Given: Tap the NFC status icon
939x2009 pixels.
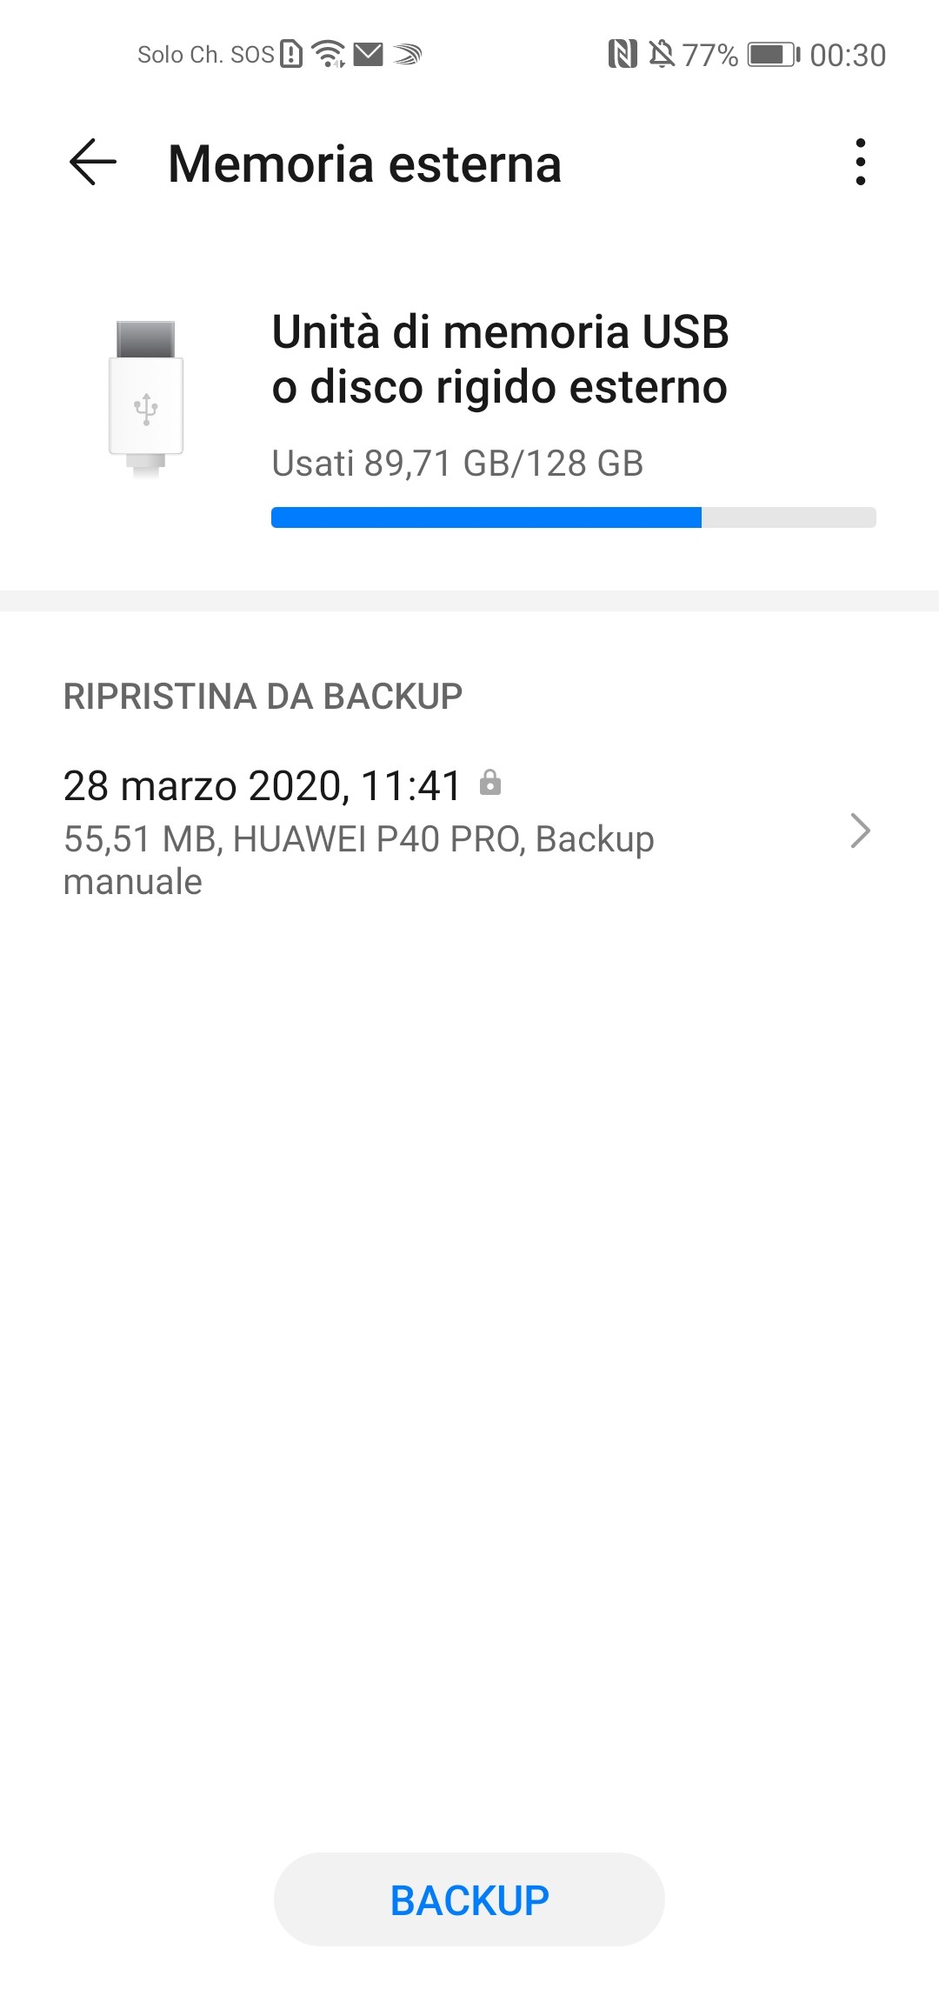Looking at the screenshot, I should point(623,55).
